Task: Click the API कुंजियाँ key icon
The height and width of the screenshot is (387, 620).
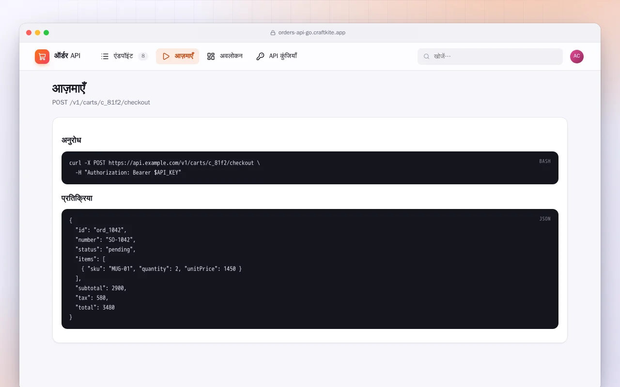Action: pos(260,57)
